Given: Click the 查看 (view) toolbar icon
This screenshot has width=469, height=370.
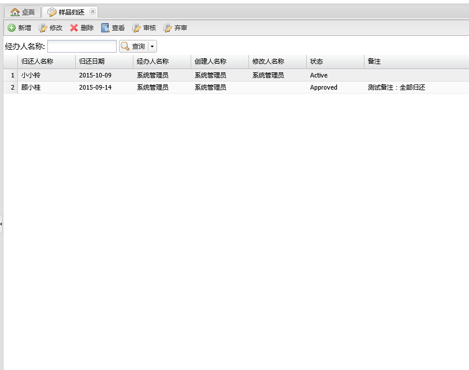Looking at the screenshot, I should 105,28.
